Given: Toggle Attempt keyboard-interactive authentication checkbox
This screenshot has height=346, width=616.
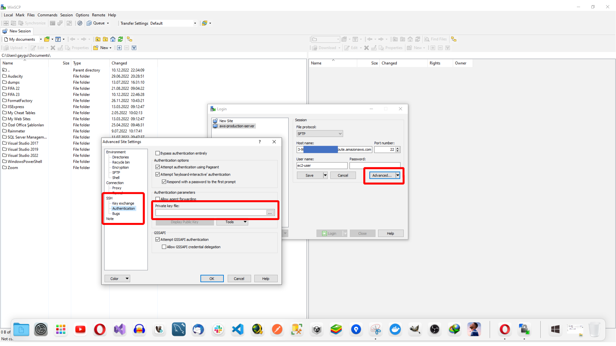Looking at the screenshot, I should pyautogui.click(x=157, y=175).
